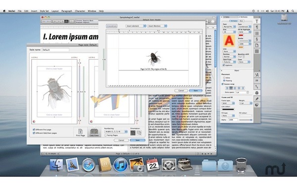
Task: Choose landscape orientation icon
Action: 139,133
